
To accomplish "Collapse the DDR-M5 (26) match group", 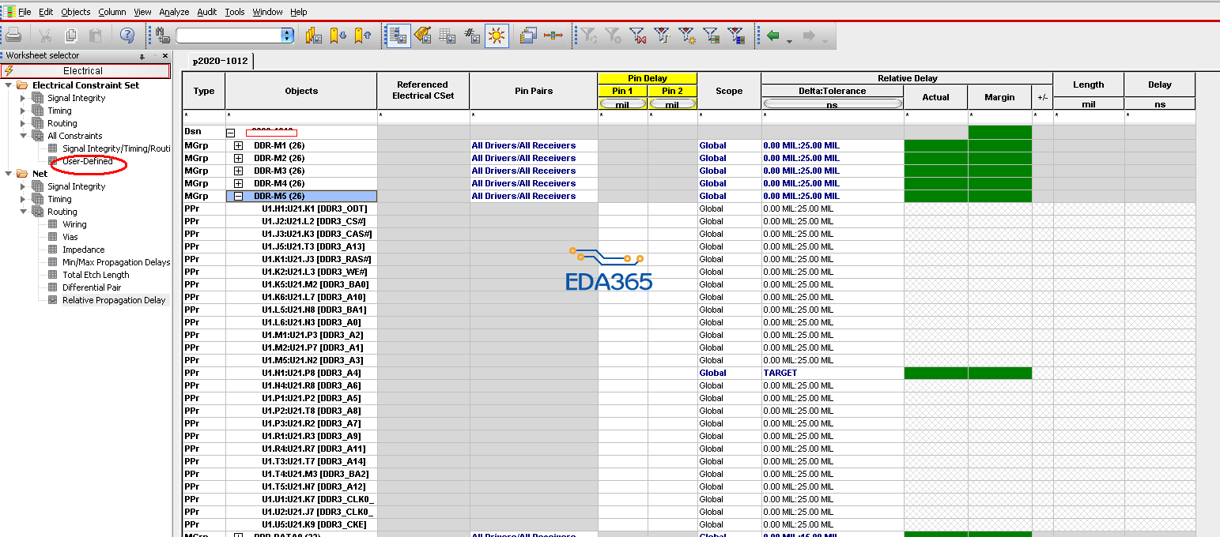I will click(238, 196).
